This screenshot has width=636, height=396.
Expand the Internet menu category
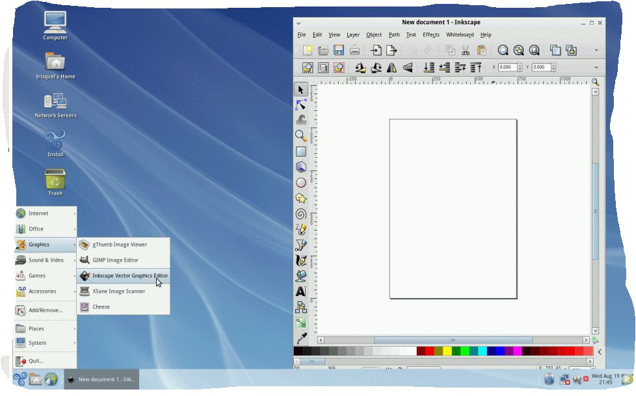tap(46, 214)
